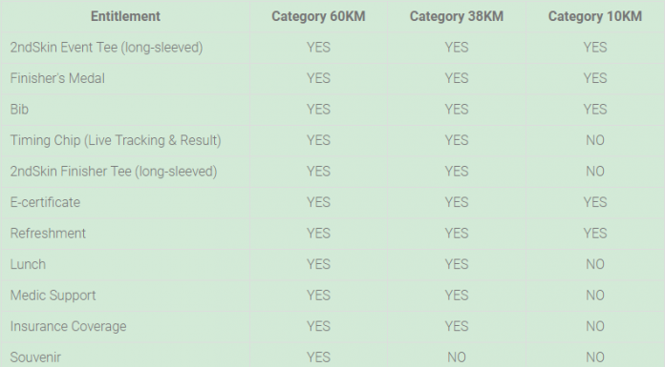Click YES for Bib under Category 38KM
This screenshot has height=367, width=665.
click(457, 110)
